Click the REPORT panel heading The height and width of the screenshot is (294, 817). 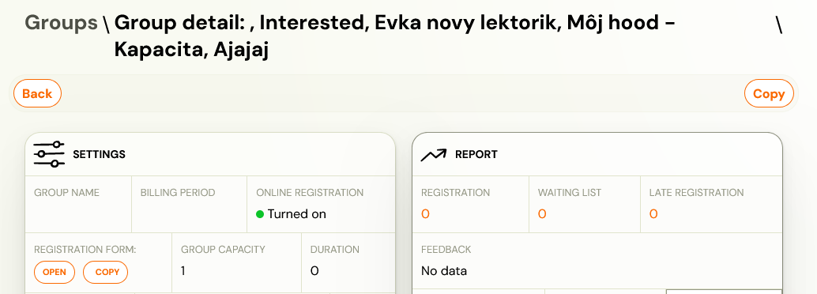476,154
